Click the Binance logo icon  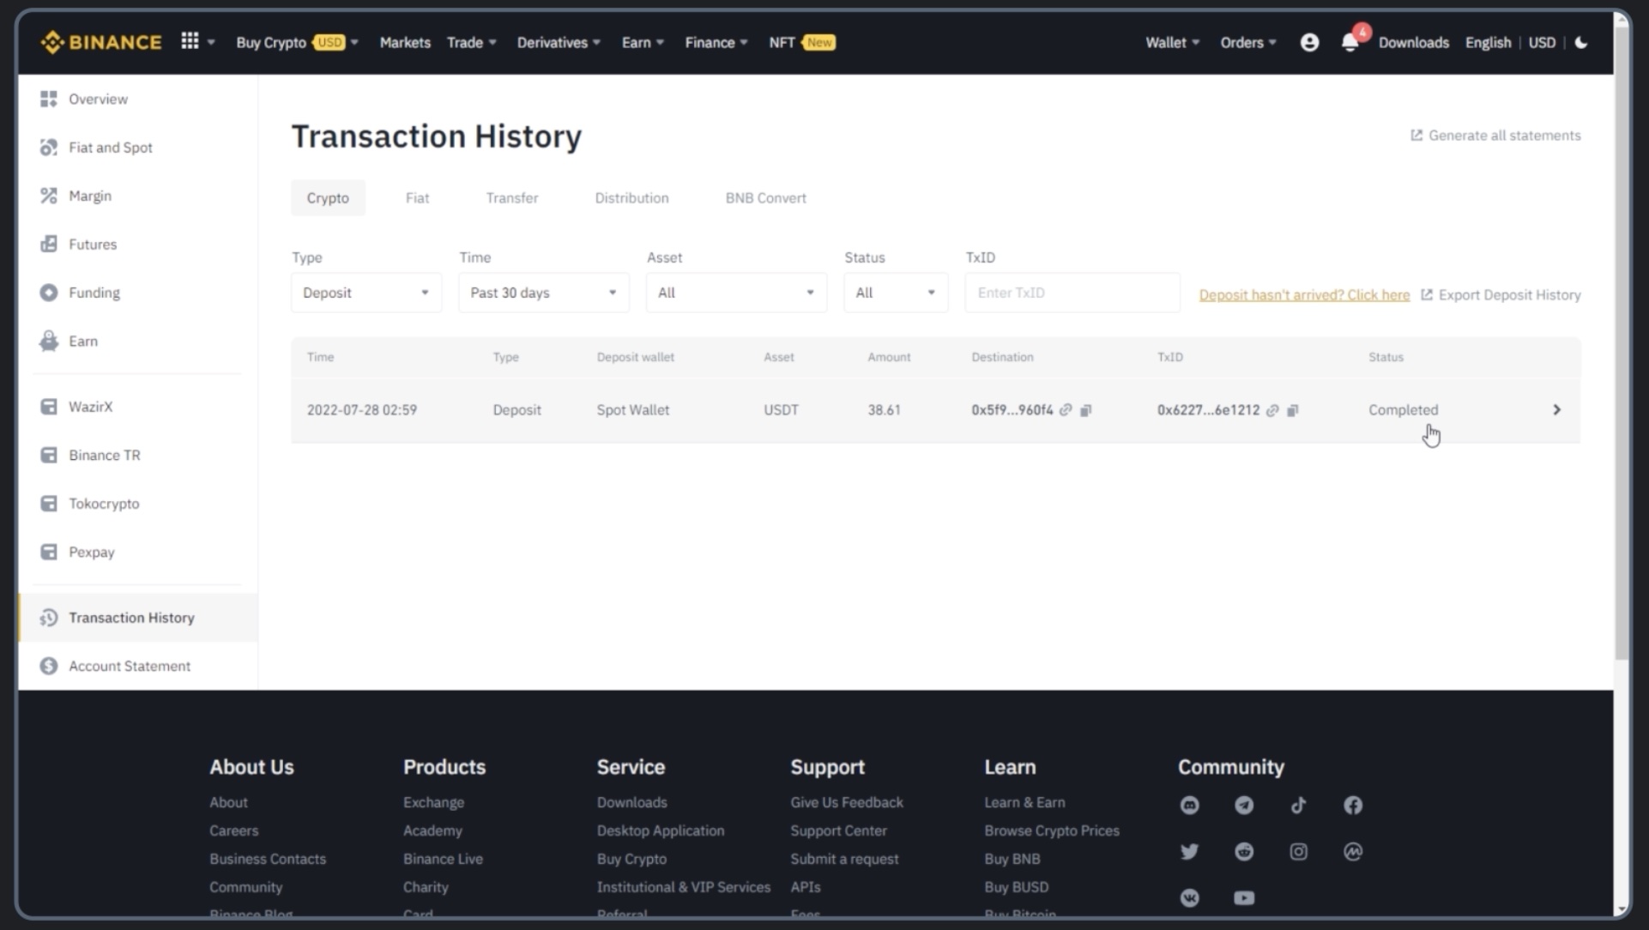tap(51, 41)
